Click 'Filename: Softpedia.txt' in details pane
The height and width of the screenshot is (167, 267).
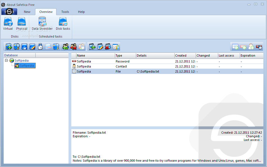[x=89, y=133]
